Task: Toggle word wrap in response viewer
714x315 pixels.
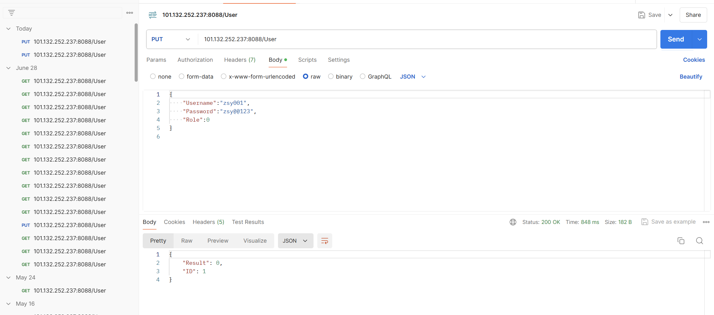Action: pos(324,241)
